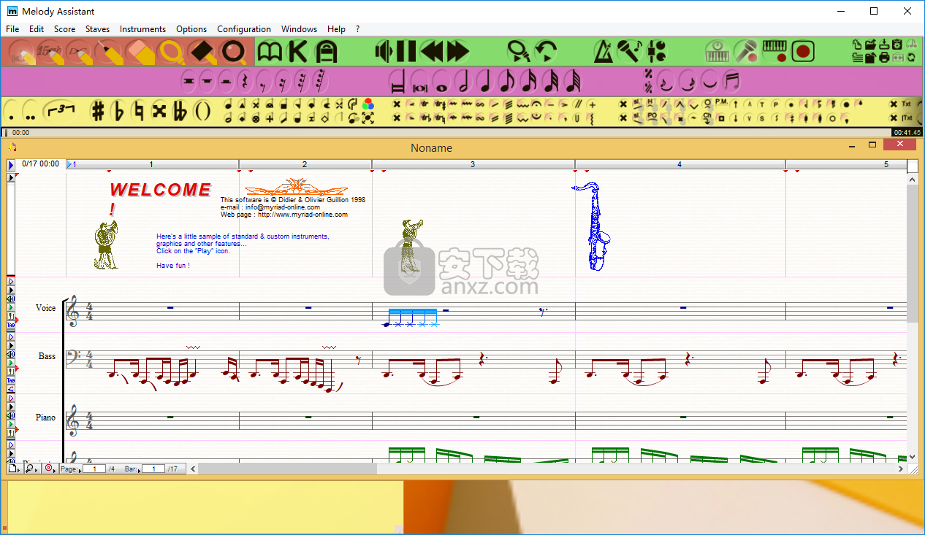
Task: Select the quarter rest symbol
Action: click(245, 82)
